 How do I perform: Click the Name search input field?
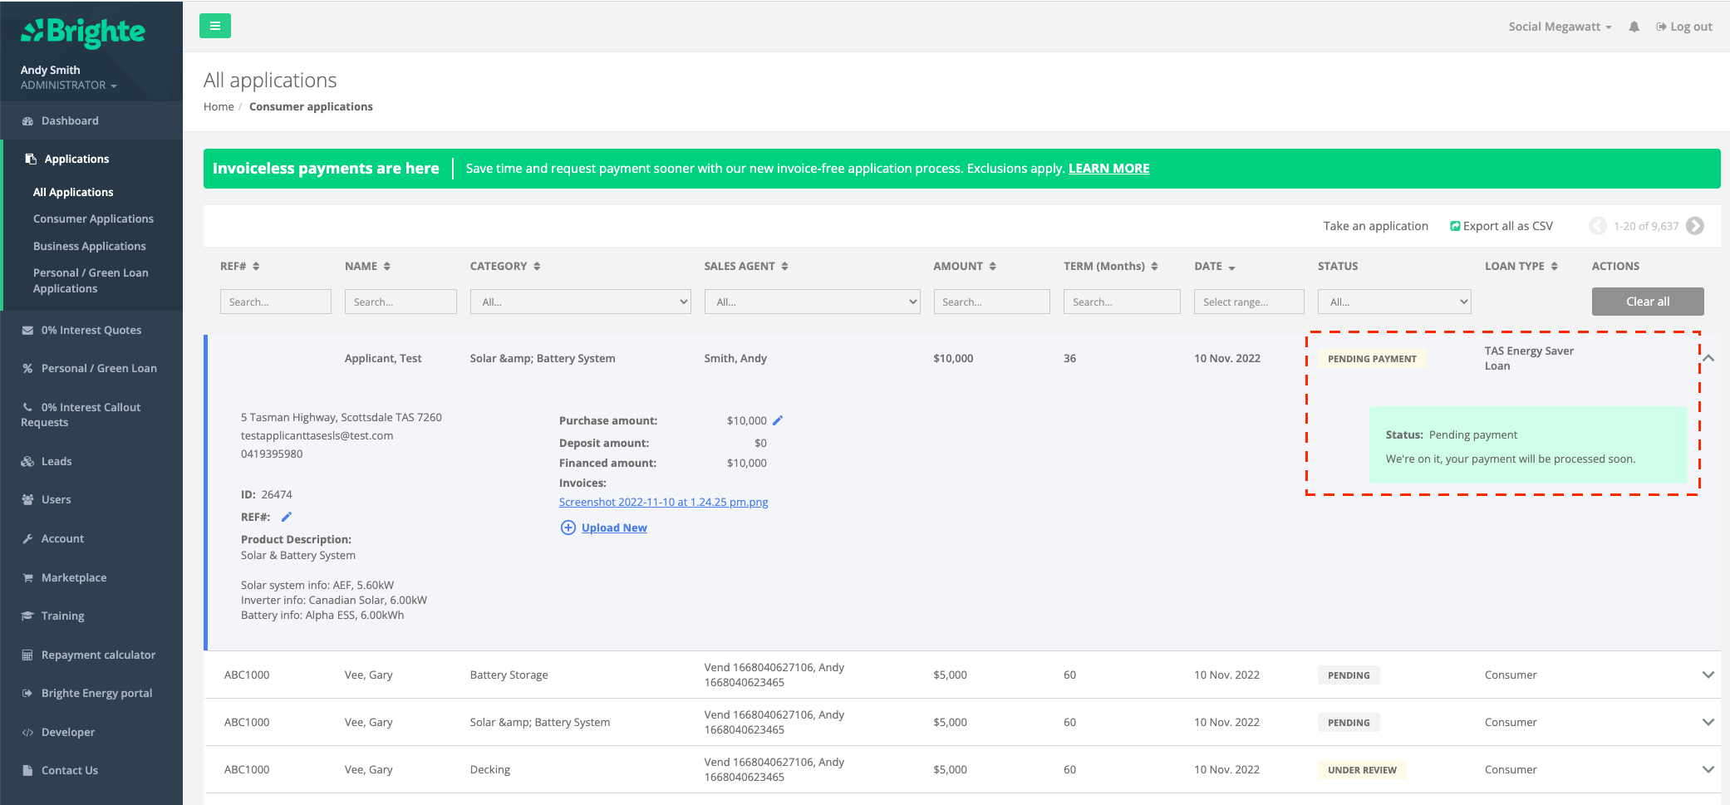pos(401,302)
